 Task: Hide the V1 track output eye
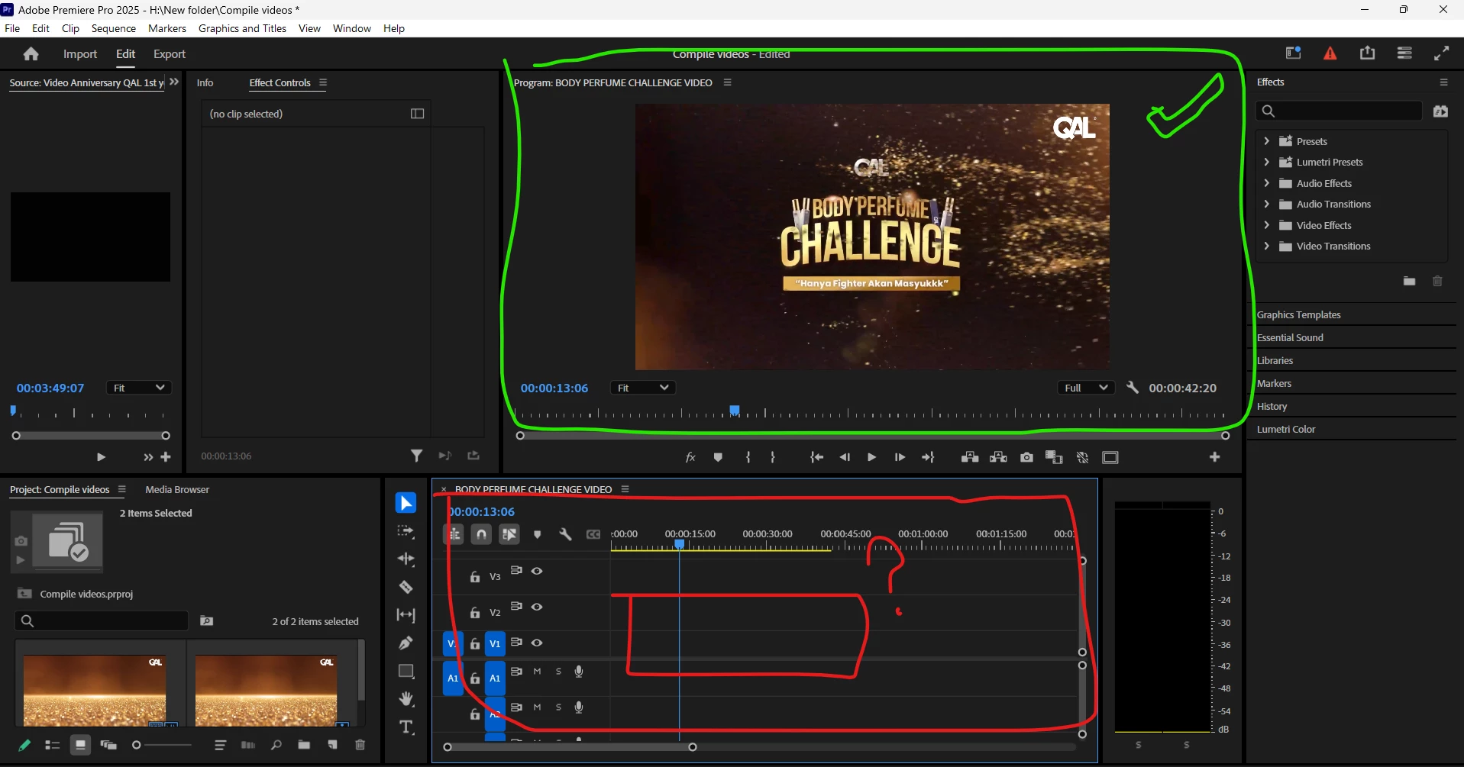[x=537, y=643]
